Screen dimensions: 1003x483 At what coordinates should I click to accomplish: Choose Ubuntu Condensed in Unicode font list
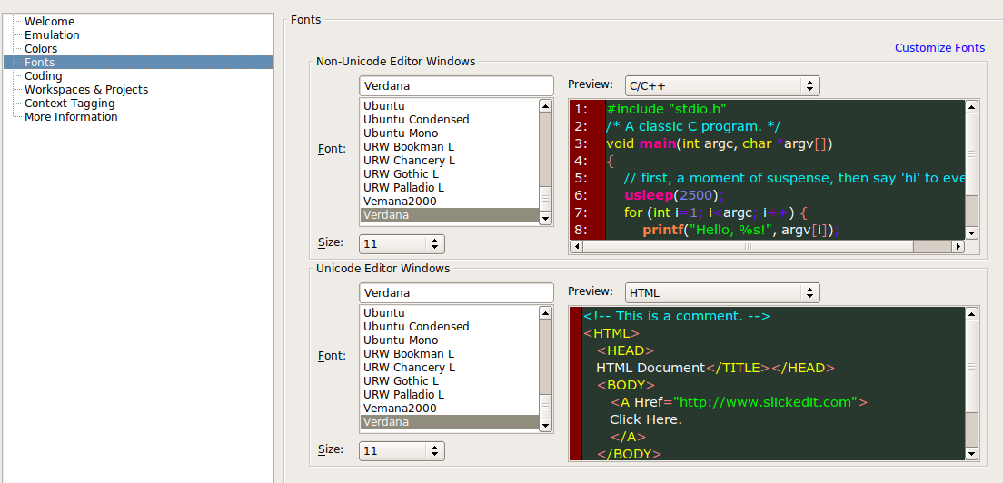point(450,327)
